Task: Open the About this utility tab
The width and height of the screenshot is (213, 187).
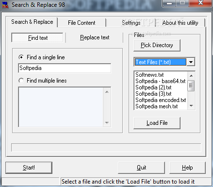Action: coord(180,23)
